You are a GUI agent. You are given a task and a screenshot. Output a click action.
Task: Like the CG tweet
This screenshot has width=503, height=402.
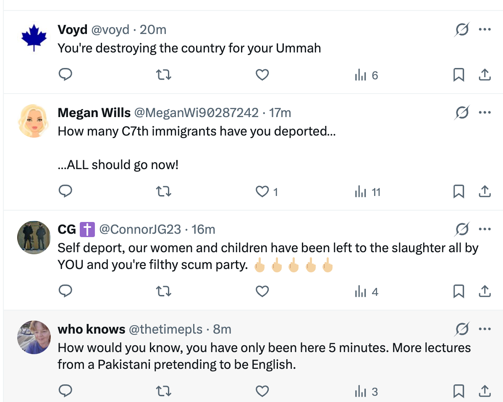pos(262,291)
